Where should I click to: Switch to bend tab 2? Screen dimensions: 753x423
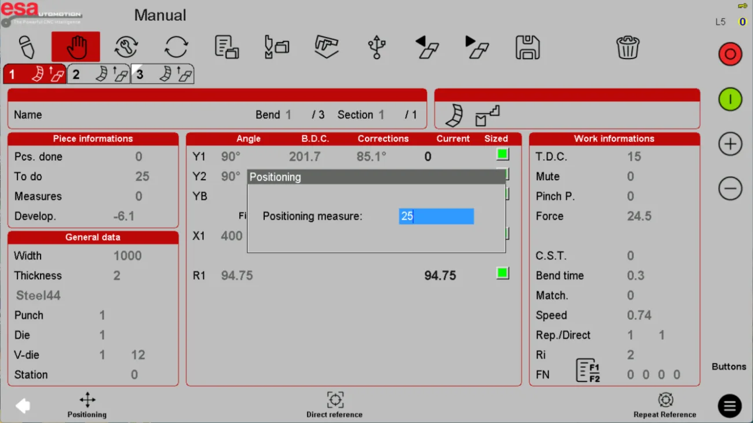click(98, 74)
